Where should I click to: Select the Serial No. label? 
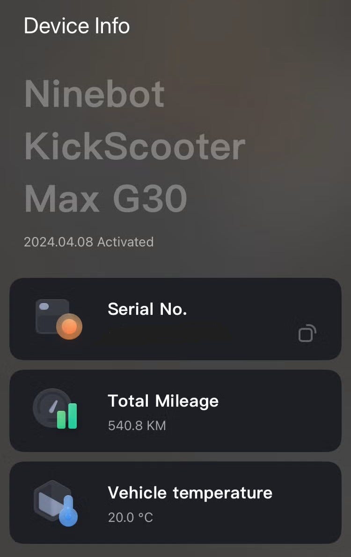point(147,309)
